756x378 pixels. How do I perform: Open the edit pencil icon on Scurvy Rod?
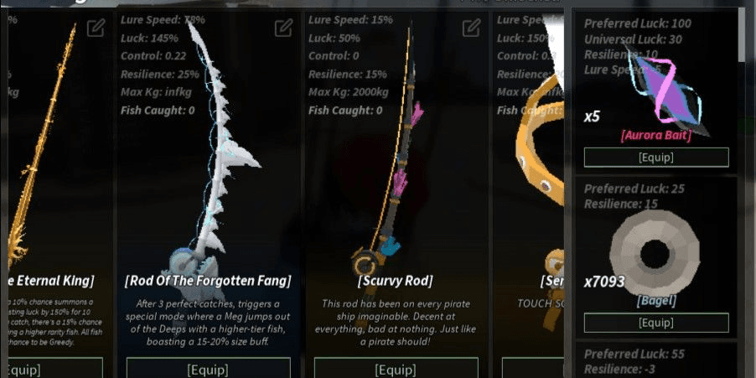pyautogui.click(x=471, y=28)
